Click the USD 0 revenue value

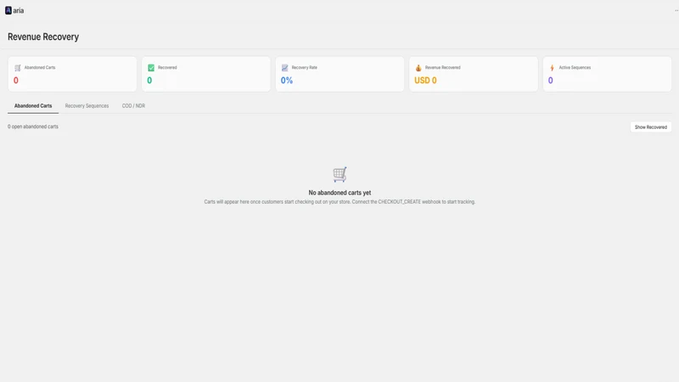click(x=426, y=81)
